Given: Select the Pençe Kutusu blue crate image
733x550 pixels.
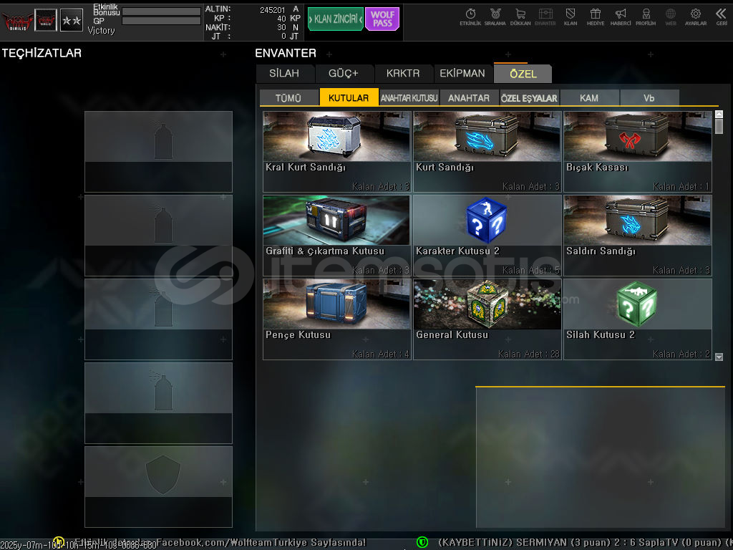Looking at the screenshot, I should pyautogui.click(x=336, y=304).
